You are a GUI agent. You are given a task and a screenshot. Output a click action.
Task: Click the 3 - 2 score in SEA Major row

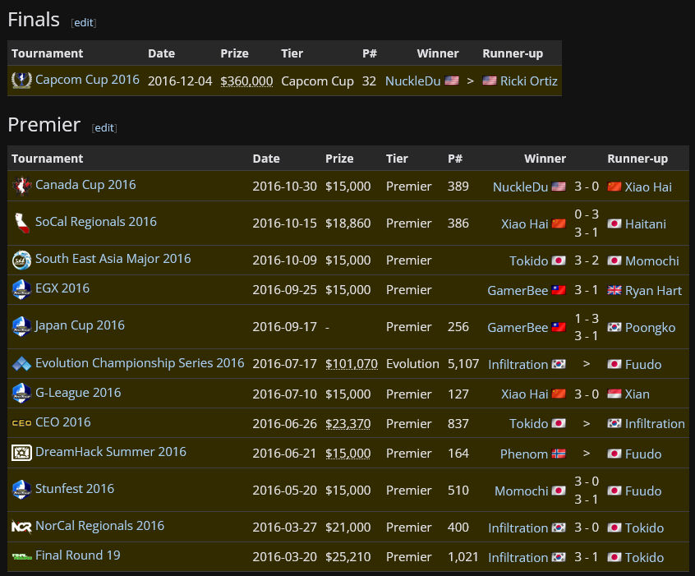[x=587, y=260]
